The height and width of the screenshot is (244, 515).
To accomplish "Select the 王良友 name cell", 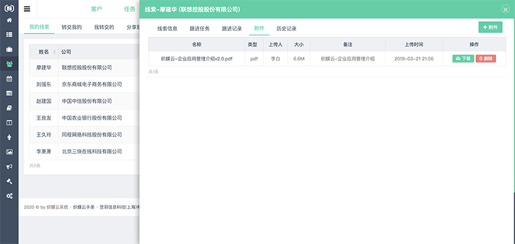I will 44,118.
